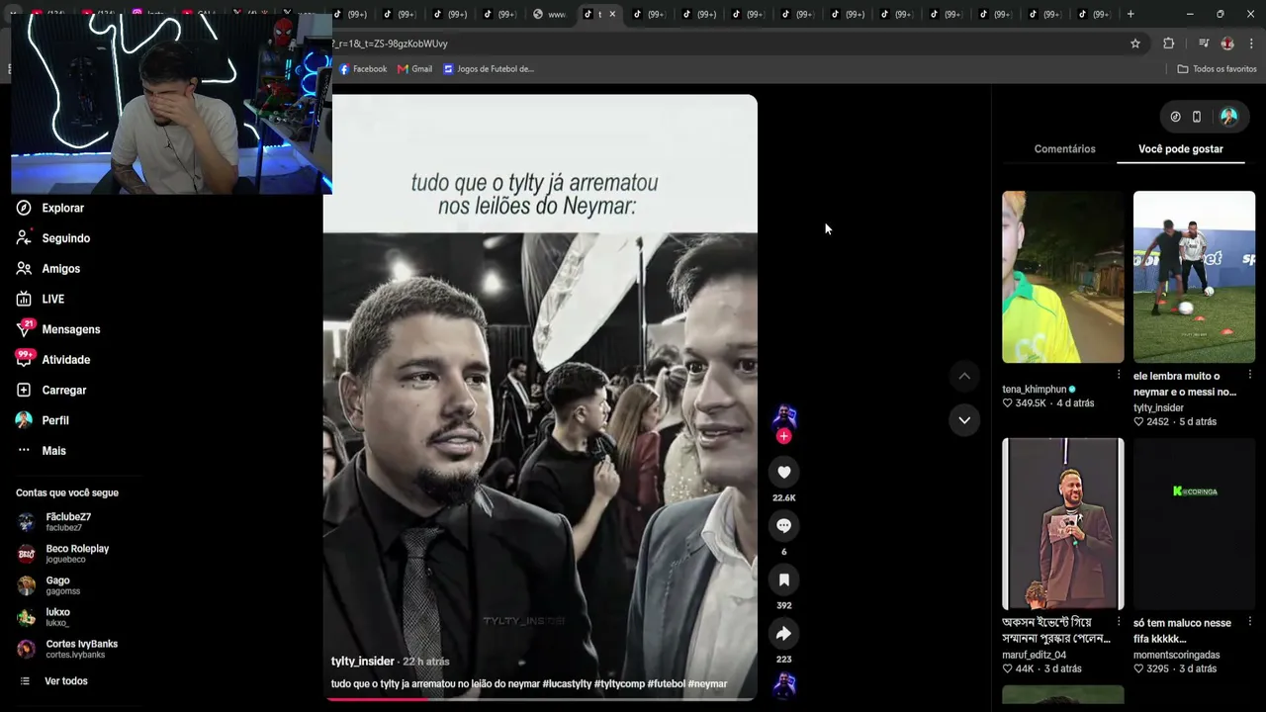The height and width of the screenshot is (712, 1266).
Task: Click the address bar URL field
Action: (x=727, y=44)
